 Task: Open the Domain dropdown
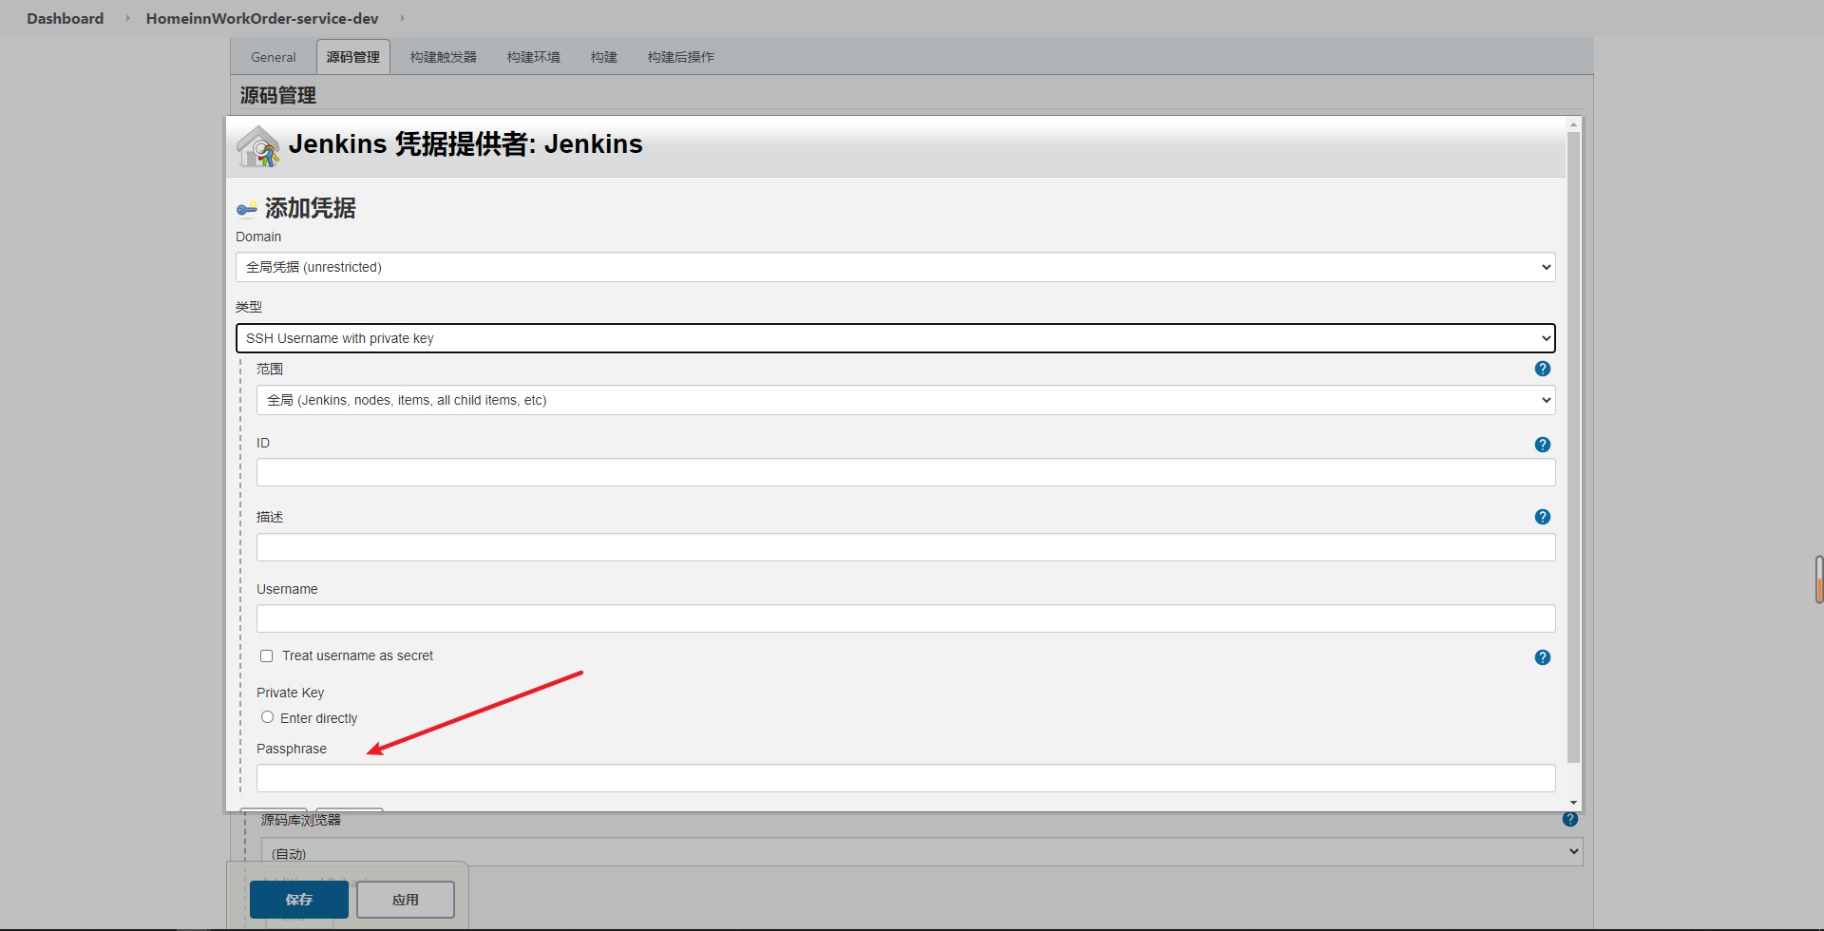(895, 267)
